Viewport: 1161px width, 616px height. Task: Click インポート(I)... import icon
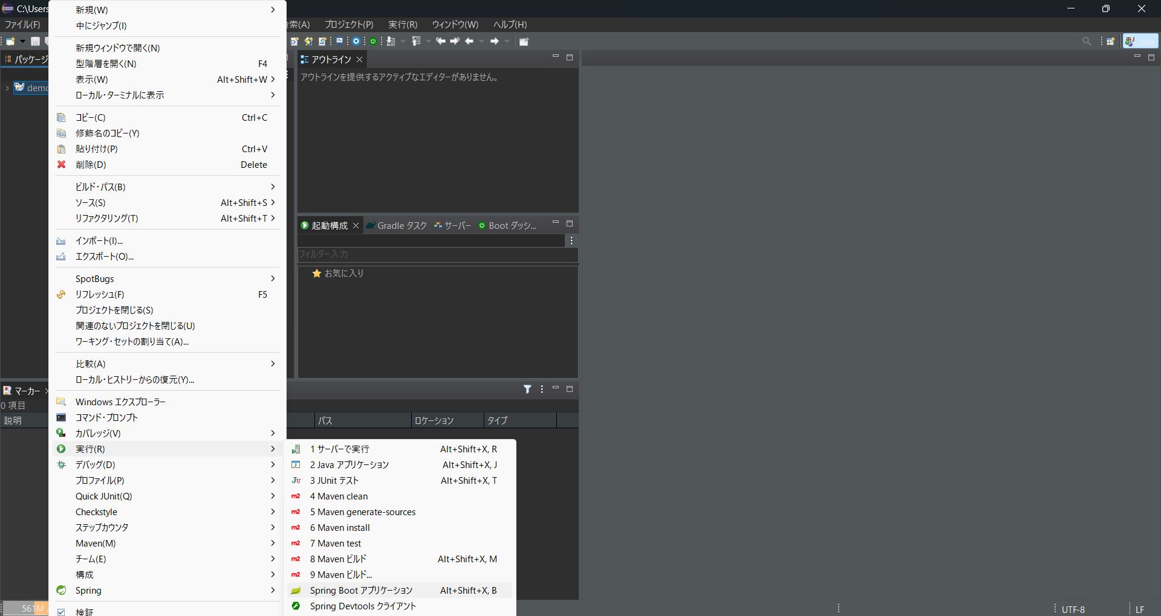tap(61, 240)
